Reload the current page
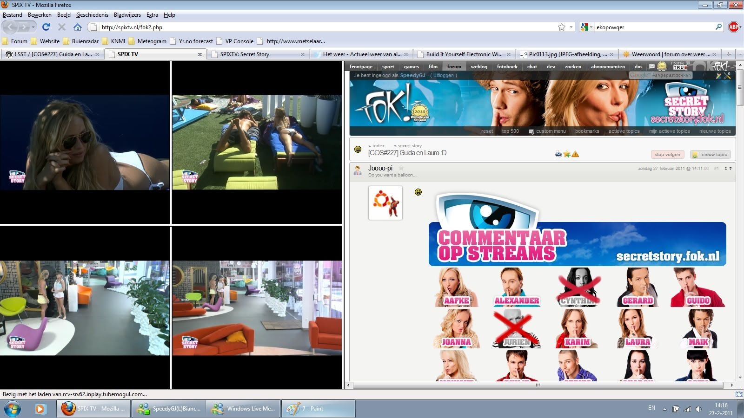Screen dimensions: 744x418 (x=46, y=27)
